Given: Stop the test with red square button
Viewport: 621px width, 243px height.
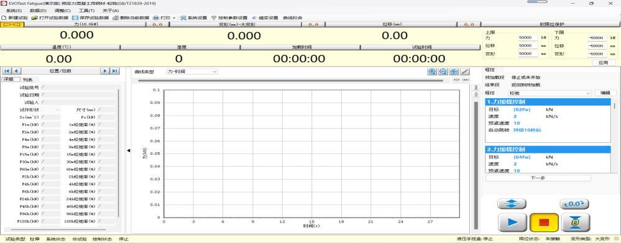Looking at the screenshot, I should click(x=544, y=222).
